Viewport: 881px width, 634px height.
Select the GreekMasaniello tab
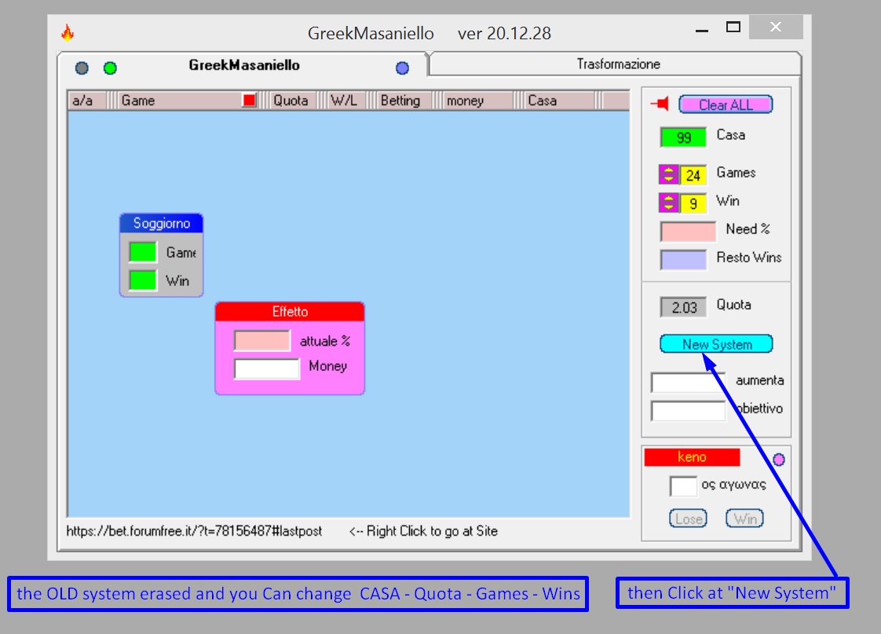coord(244,65)
